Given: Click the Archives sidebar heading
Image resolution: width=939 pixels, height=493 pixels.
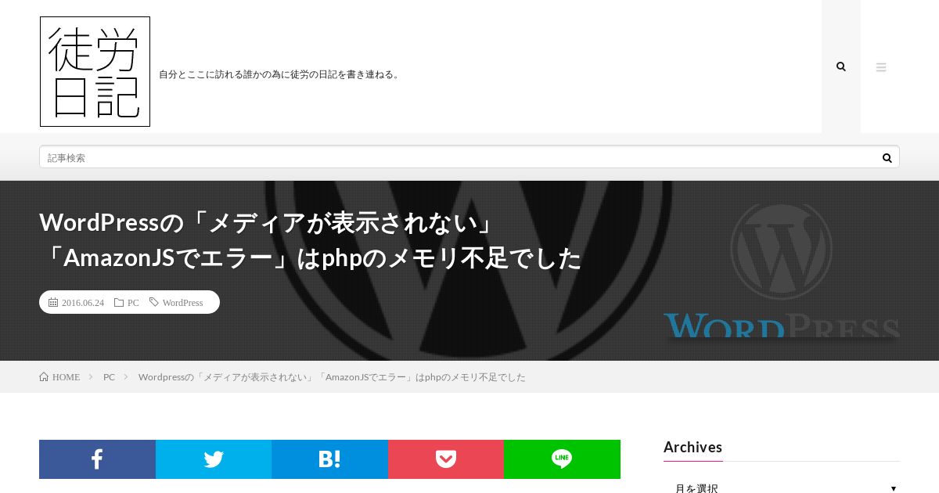Looking at the screenshot, I should (693, 448).
